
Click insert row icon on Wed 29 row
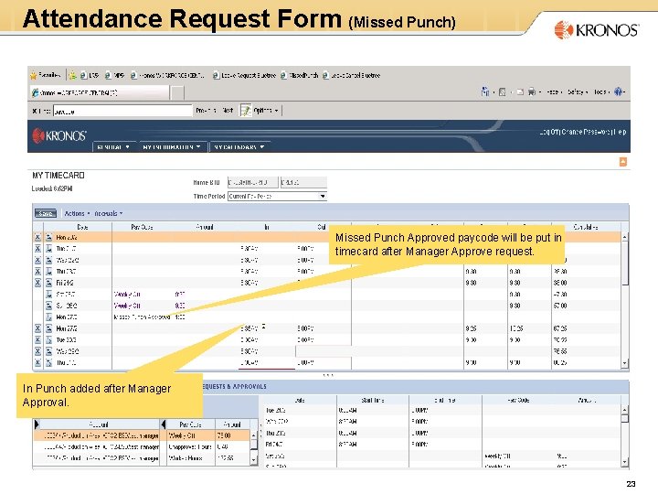click(48, 351)
